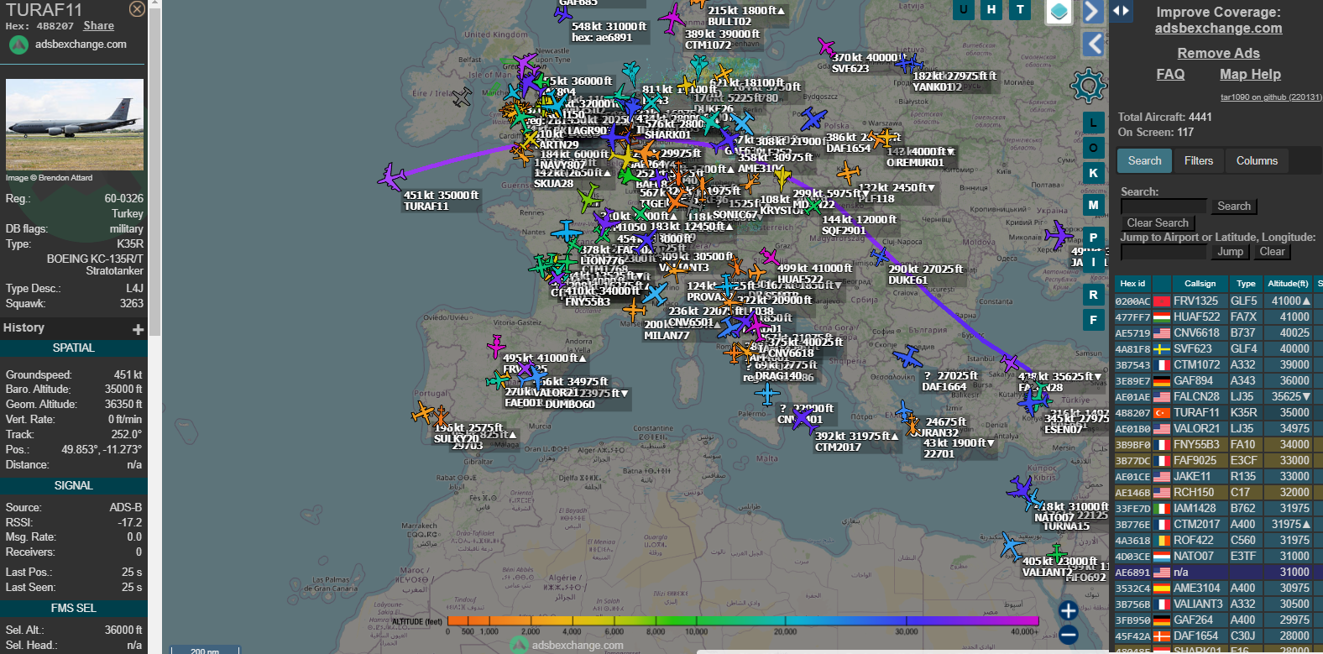1323x654 pixels.
Task: Click the TURAF11 aircraft icon on map
Action: 391,177
